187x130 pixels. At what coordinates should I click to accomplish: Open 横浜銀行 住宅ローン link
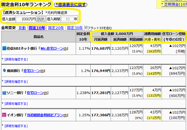click(32, 71)
